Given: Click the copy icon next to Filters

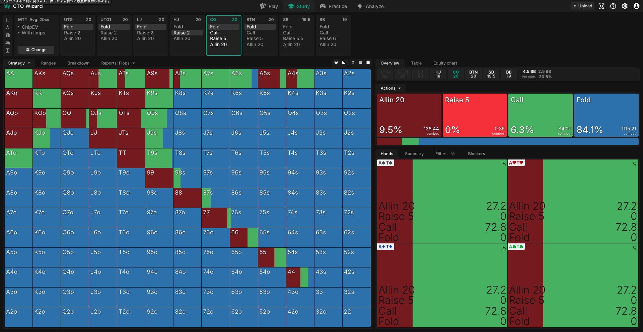Looking at the screenshot, I should pyautogui.click(x=453, y=154).
